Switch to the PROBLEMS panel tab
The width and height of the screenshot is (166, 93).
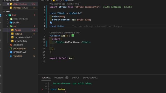[x=59, y=78]
